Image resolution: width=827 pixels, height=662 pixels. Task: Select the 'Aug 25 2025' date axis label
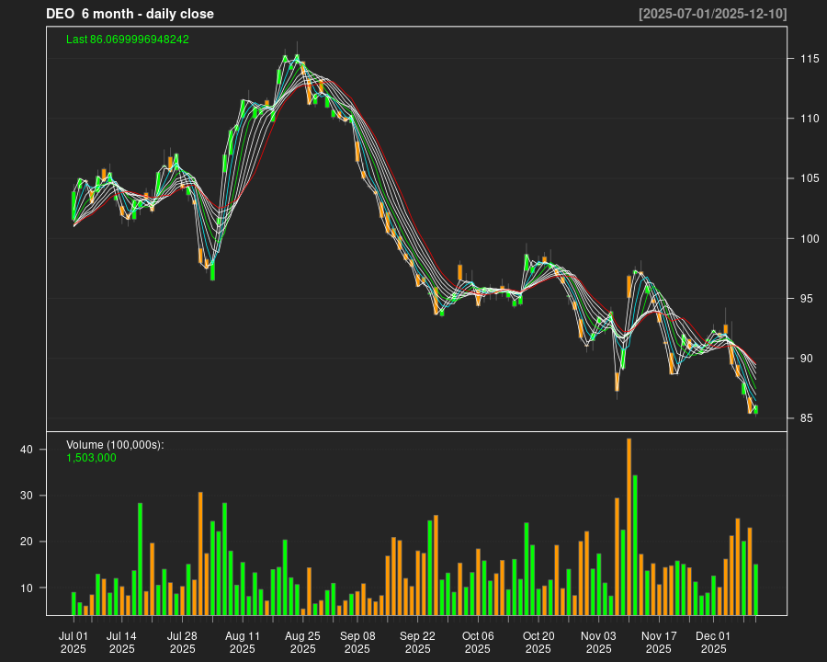pos(302,642)
